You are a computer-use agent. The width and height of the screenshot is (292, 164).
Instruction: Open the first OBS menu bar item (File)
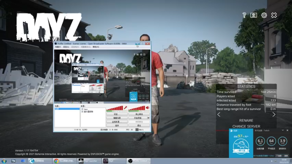[x=58, y=47]
